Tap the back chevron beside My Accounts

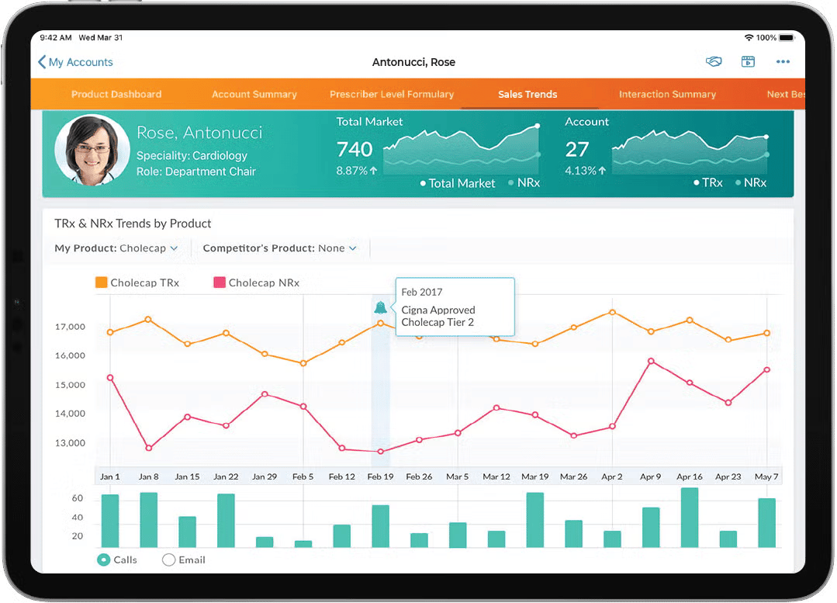click(x=42, y=62)
